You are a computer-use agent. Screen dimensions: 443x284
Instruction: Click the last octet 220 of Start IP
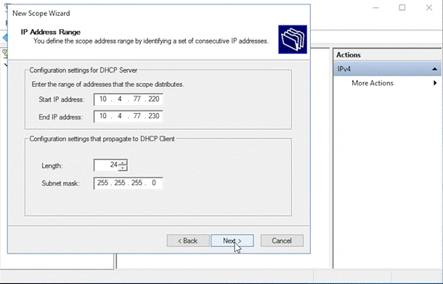tap(154, 99)
